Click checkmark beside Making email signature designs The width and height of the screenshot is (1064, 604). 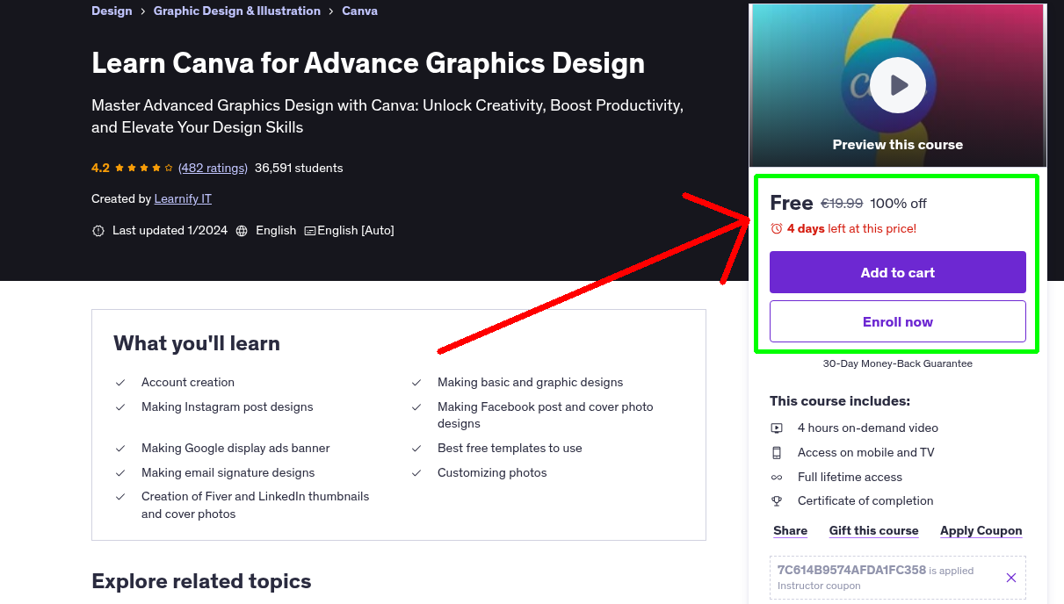click(120, 473)
